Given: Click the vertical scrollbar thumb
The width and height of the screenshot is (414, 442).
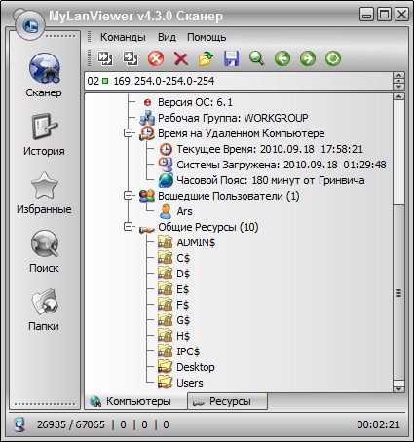Looking at the screenshot, I should tap(399, 292).
